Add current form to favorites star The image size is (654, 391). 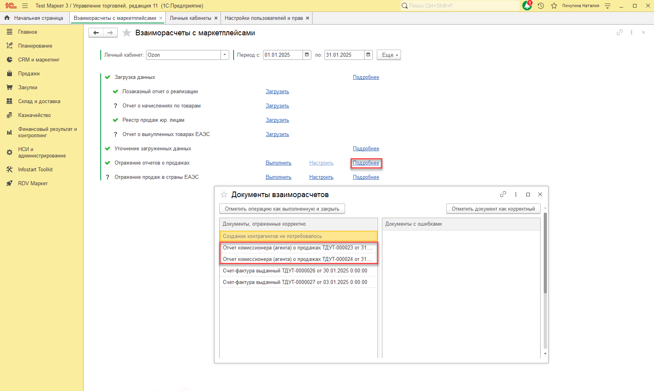(127, 33)
